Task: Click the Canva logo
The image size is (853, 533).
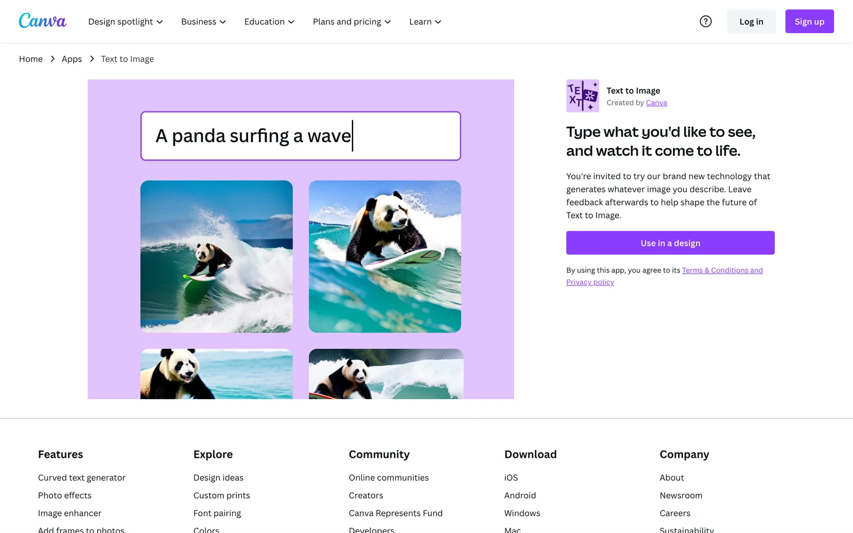Action: (43, 21)
